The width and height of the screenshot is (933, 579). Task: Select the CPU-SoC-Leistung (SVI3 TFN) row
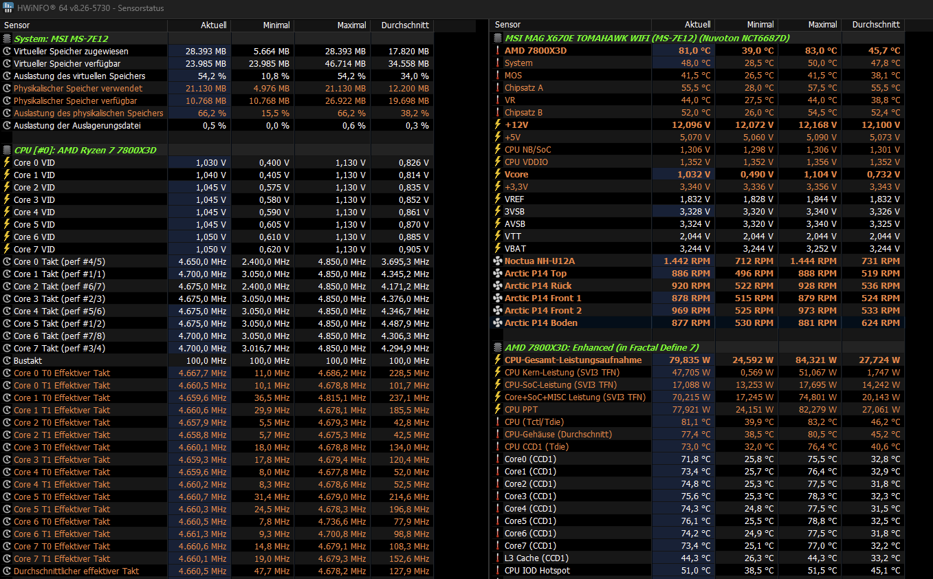click(x=698, y=385)
